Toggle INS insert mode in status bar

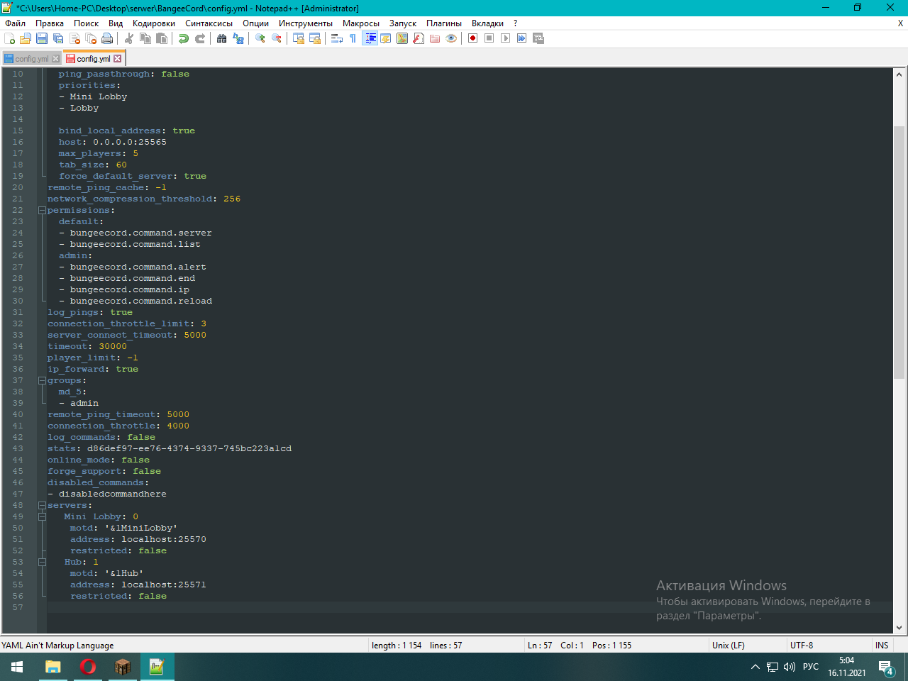click(x=882, y=646)
